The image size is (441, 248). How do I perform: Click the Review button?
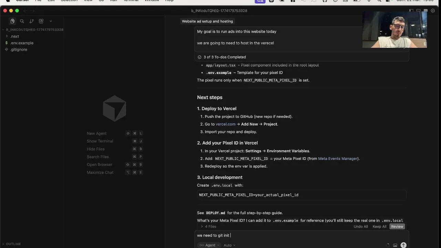tap(397, 227)
